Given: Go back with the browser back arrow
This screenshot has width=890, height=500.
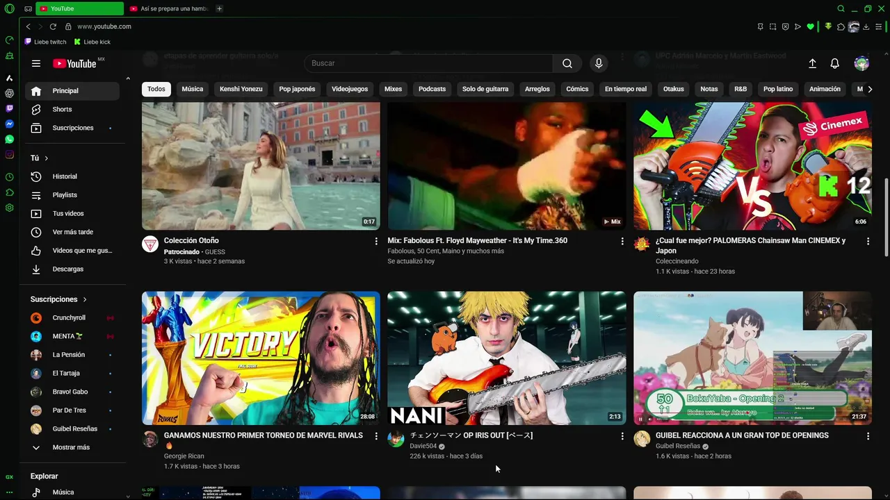Looking at the screenshot, I should point(28,26).
